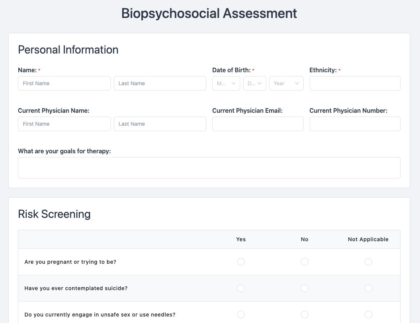Expand the birth Year dropdown

tap(286, 83)
